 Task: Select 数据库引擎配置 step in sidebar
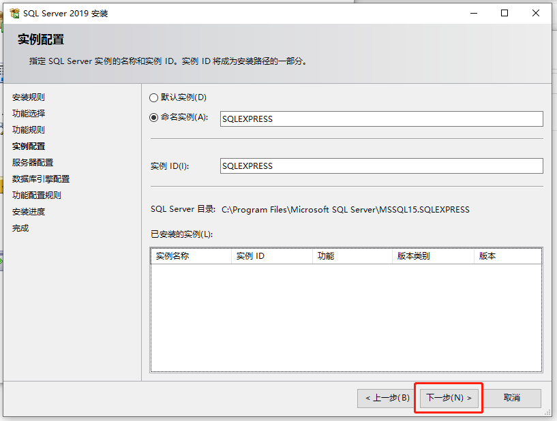[x=41, y=179]
